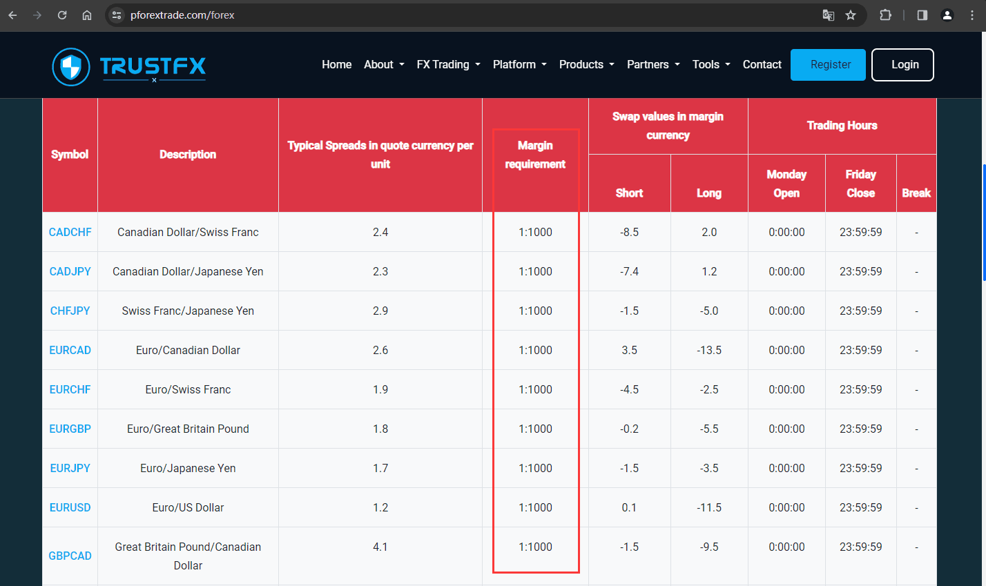Viewport: 986px width, 586px height.
Task: Click the TrustFX shield logo
Action: coord(71,67)
